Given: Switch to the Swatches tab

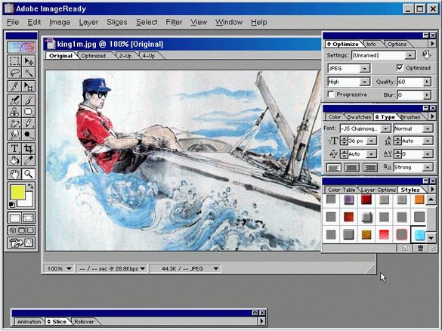Looking at the screenshot, I should click(x=359, y=116).
